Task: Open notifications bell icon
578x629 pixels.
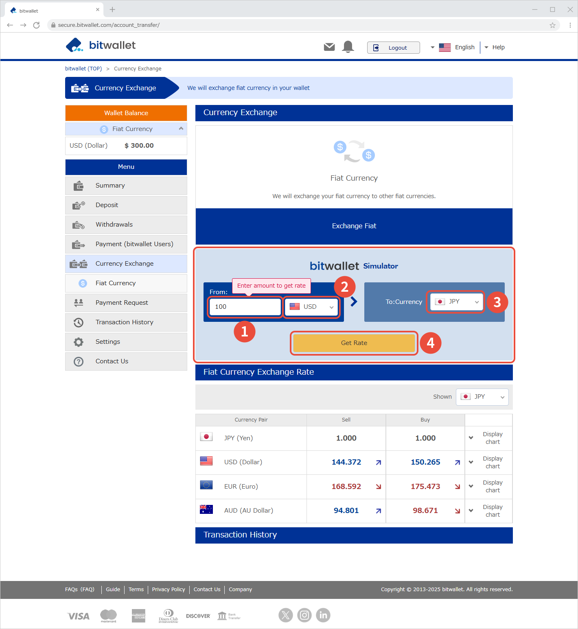Action: [x=348, y=47]
